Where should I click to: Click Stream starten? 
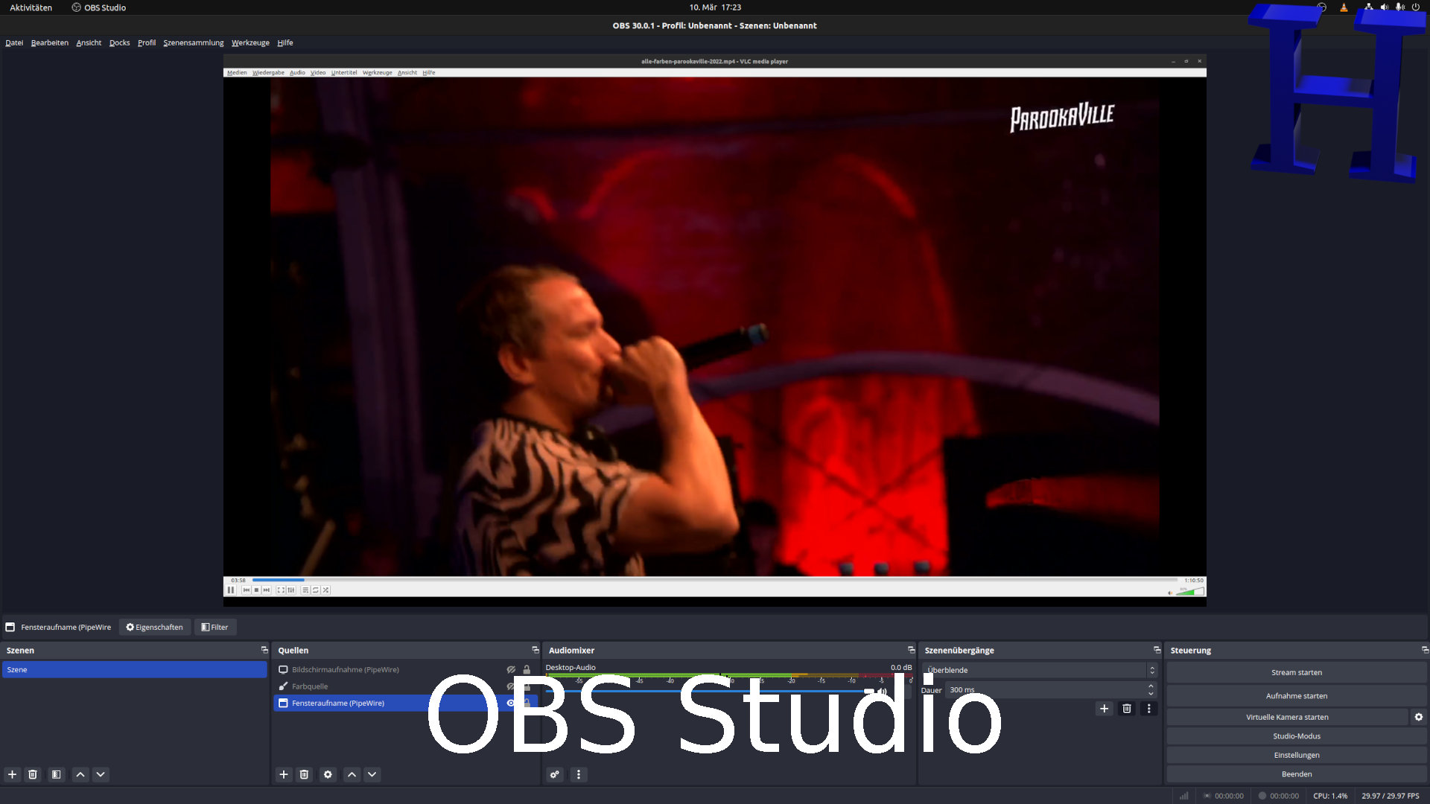coord(1296,672)
